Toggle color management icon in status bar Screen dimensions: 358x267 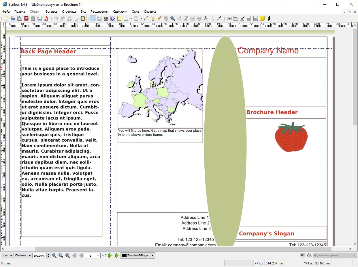point(303,256)
